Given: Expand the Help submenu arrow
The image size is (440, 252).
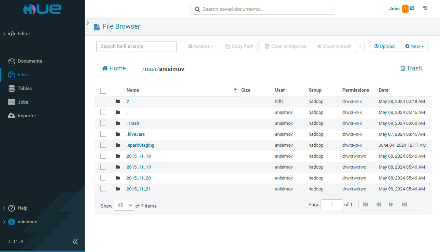Looking at the screenshot, I should point(4,208).
